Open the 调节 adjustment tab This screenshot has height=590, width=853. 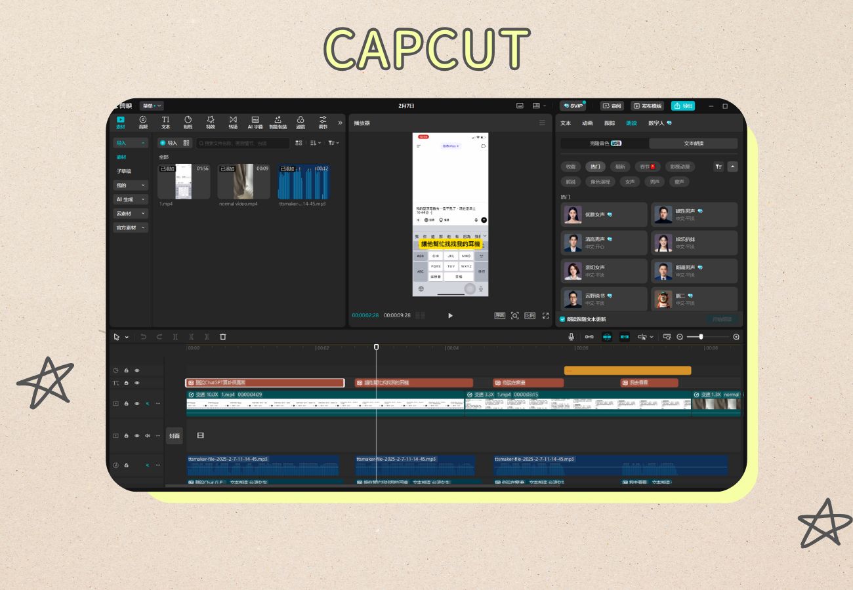[323, 123]
